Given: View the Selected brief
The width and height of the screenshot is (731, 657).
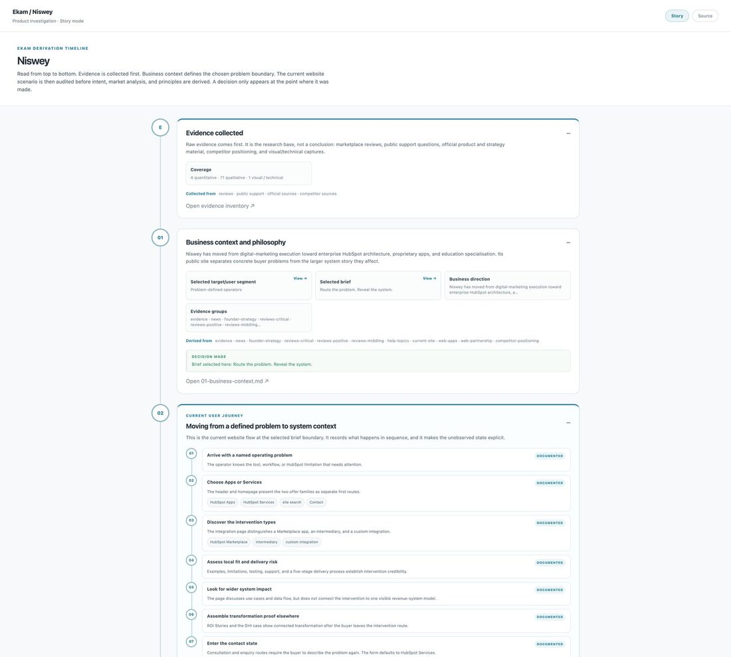Looking at the screenshot, I should 429,278.
